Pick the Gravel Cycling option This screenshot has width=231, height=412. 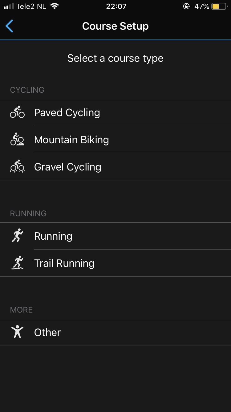click(68, 167)
